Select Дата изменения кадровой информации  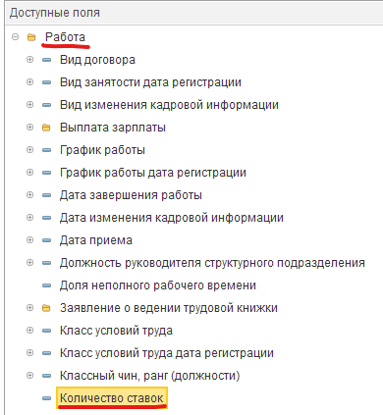(172, 218)
